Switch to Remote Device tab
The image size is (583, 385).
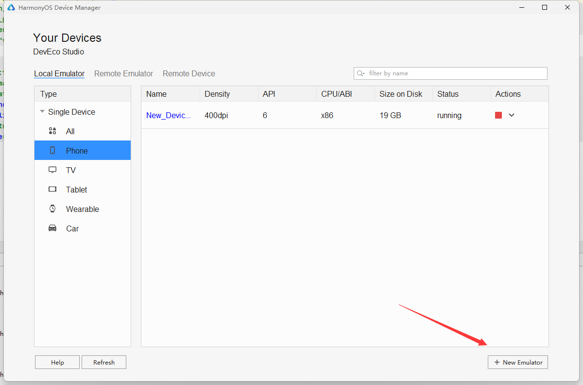[189, 73]
